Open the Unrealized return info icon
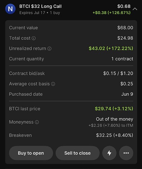Image resolution: width=142 pixels, height=169 pixels. (x=50, y=49)
